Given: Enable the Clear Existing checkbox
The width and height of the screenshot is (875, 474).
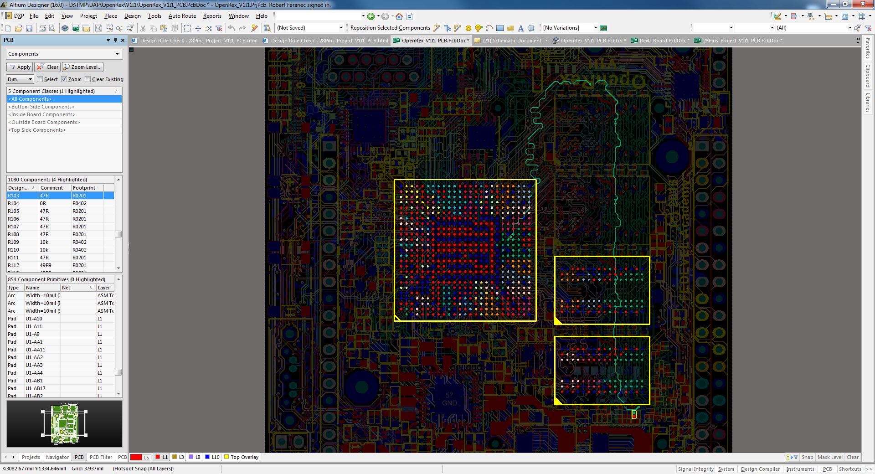Looking at the screenshot, I should [88, 79].
